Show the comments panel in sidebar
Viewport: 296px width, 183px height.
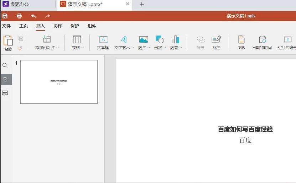click(5, 93)
